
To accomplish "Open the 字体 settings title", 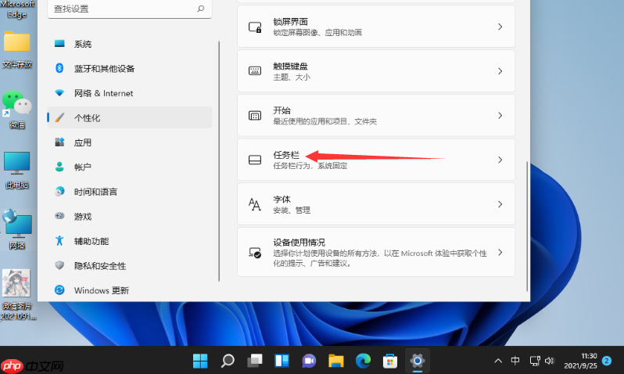I will pyautogui.click(x=282, y=200).
